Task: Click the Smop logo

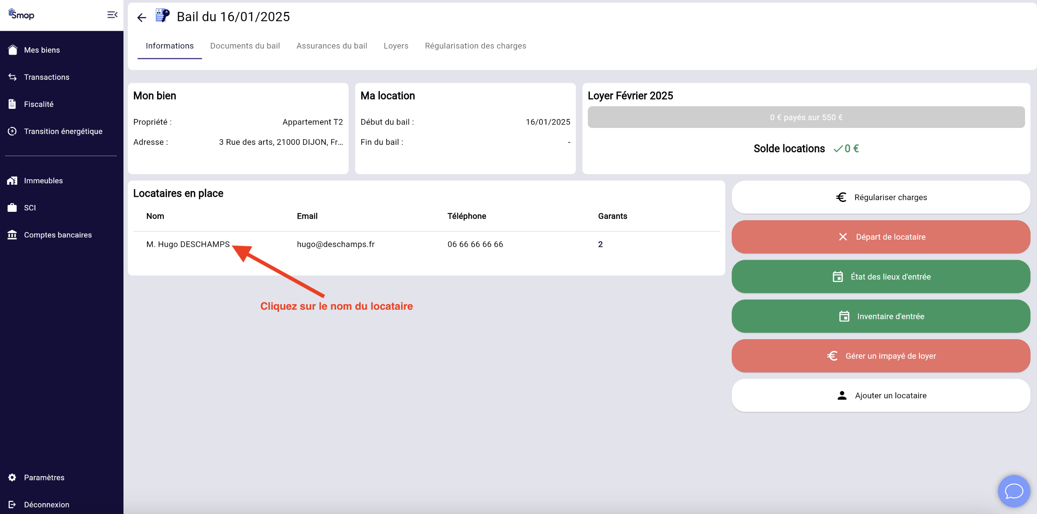Action: point(21,14)
